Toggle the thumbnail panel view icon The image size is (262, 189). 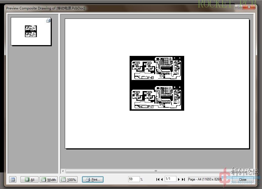pyautogui.click(x=12, y=180)
